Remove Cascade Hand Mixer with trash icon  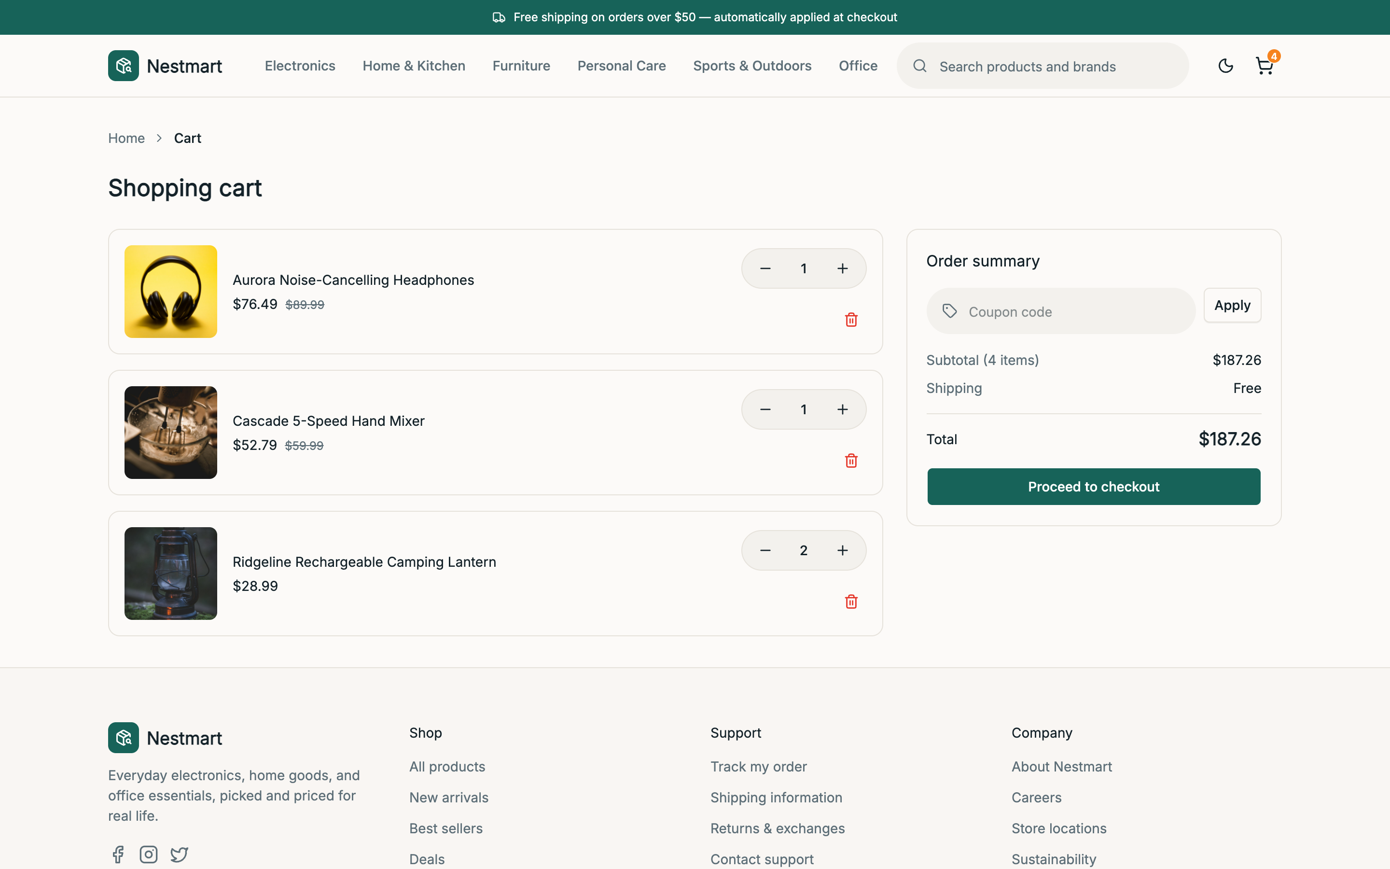click(x=851, y=461)
